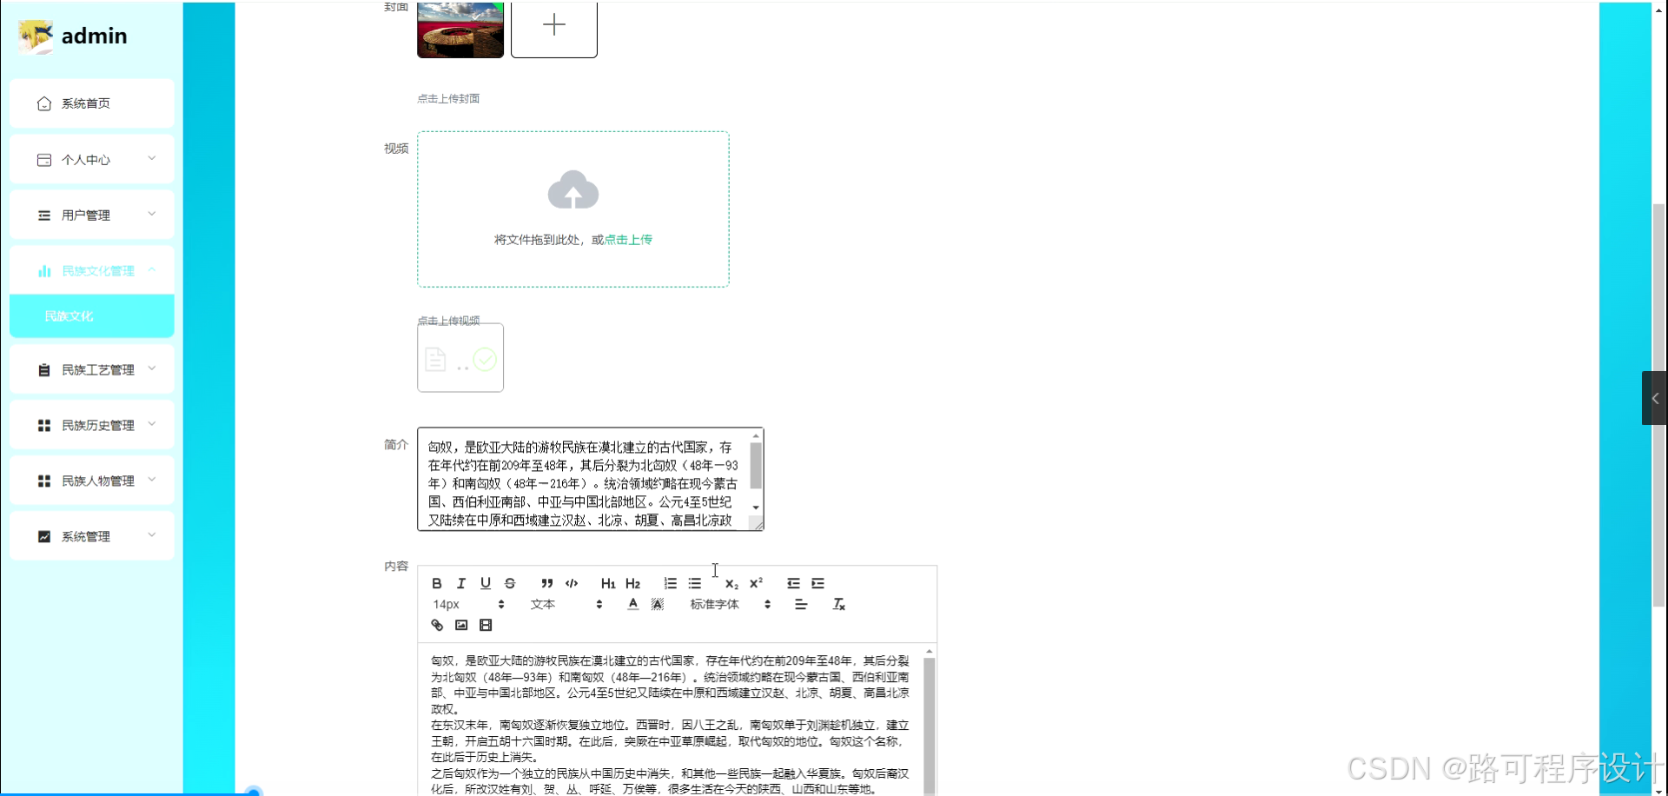Apply italic formatting in the editor toolbar
Viewport: 1668px width, 796px height.
click(x=461, y=583)
